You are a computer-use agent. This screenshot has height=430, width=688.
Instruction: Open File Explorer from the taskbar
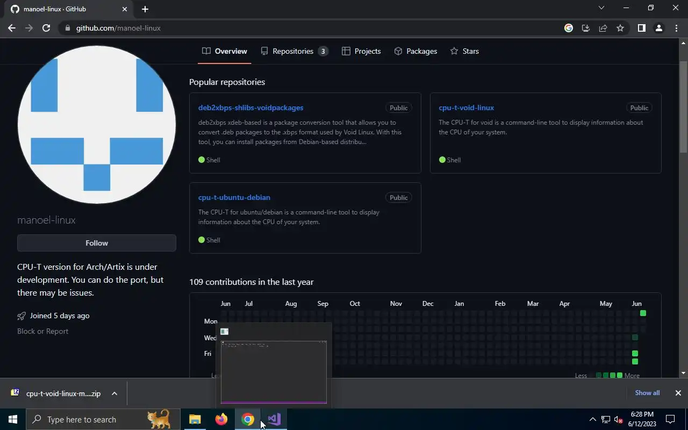coord(195,419)
